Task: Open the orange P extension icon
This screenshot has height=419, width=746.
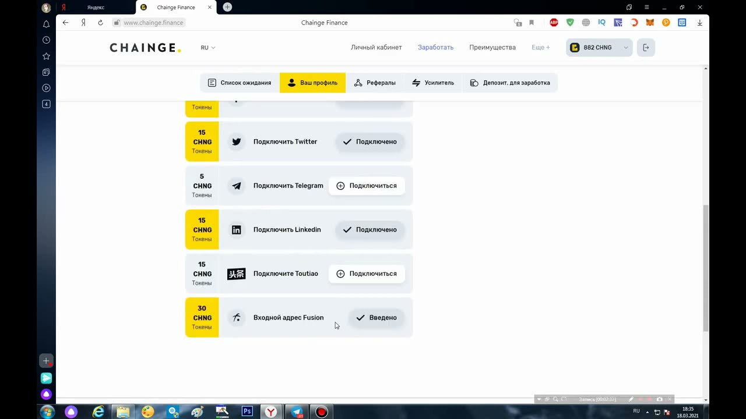Action: point(666,23)
